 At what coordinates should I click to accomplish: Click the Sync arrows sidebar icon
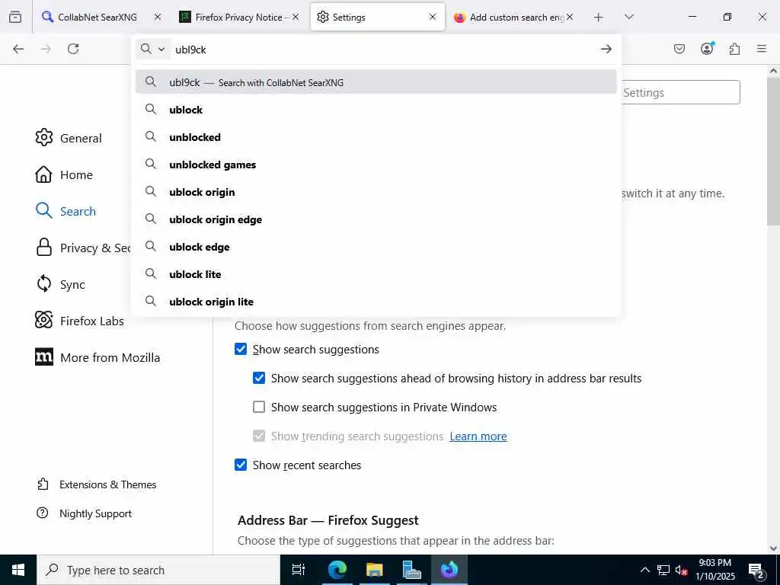(43, 283)
